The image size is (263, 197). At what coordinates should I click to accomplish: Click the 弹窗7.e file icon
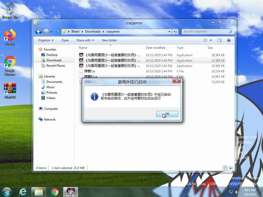[81, 71]
